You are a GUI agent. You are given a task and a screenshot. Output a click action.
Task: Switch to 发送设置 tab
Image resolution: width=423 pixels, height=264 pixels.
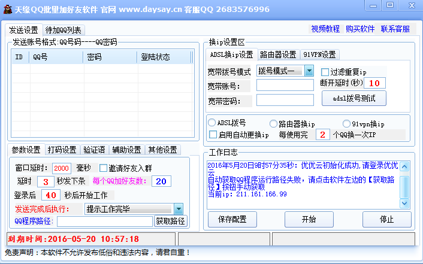coord(24,30)
